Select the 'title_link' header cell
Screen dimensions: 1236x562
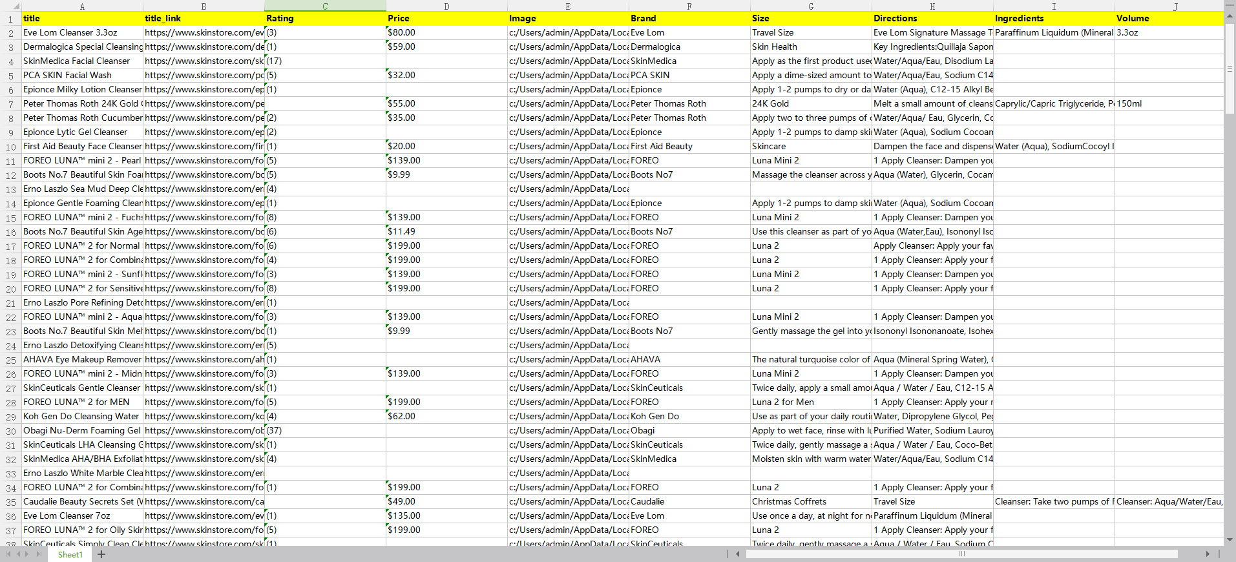(204, 18)
